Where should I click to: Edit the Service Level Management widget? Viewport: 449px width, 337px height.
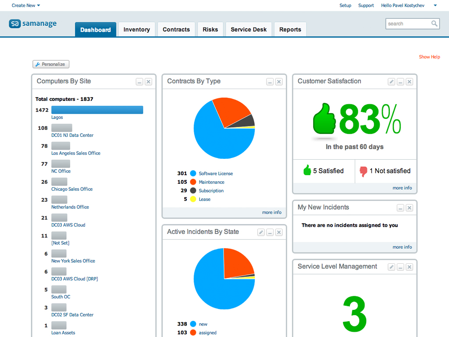pos(392,267)
